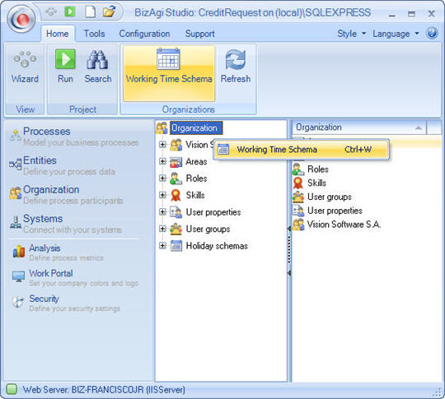Viewport: 445px width, 399px height.
Task: Select Skills in the right list
Action: [316, 183]
